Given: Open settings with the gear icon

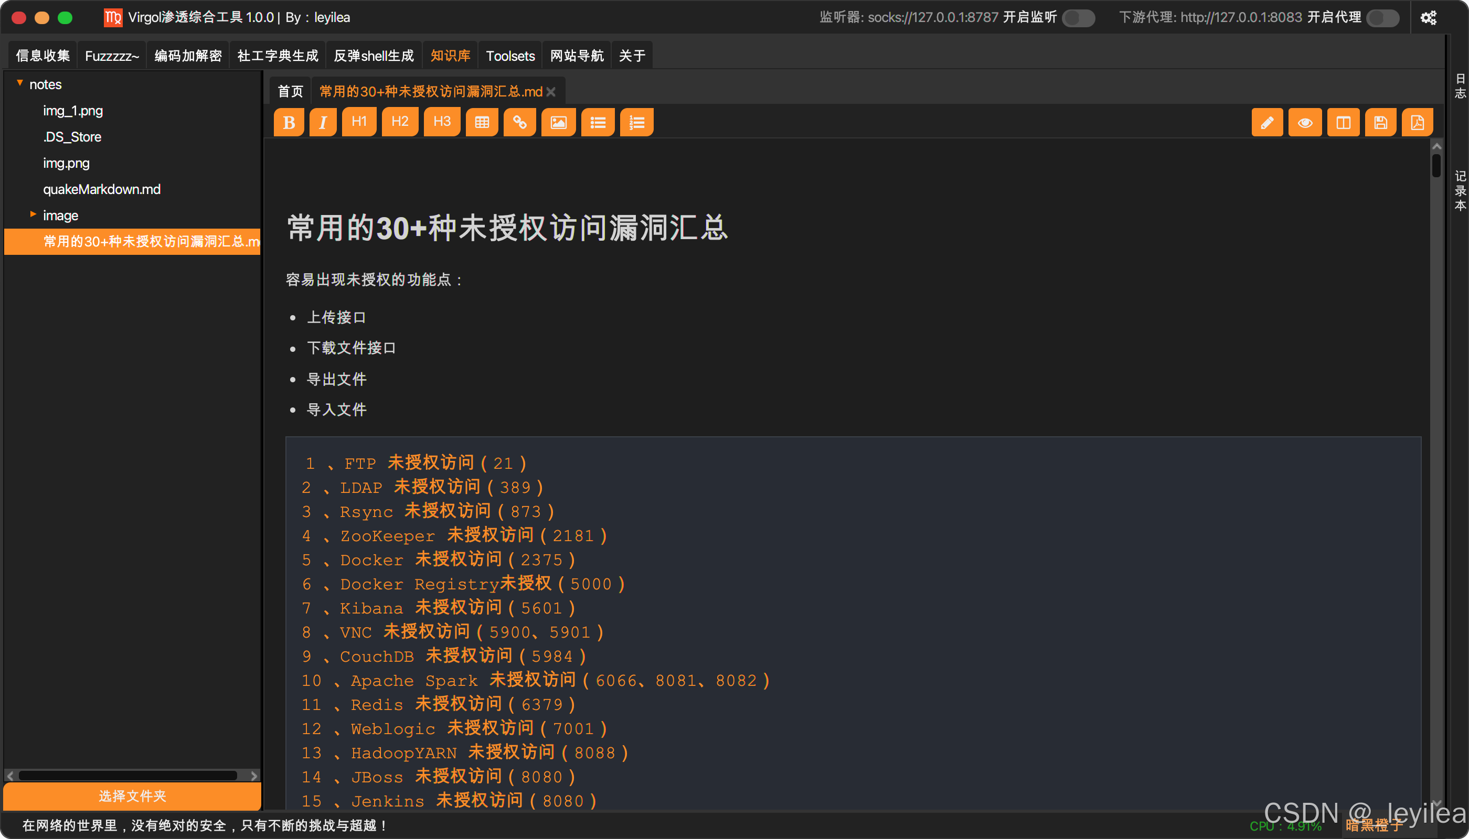Looking at the screenshot, I should tap(1428, 18).
